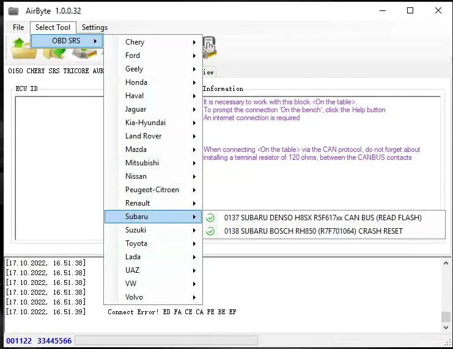Click the progress bar in status bar
Viewport: 453px width, 349px height.
pyautogui.click(x=166, y=340)
